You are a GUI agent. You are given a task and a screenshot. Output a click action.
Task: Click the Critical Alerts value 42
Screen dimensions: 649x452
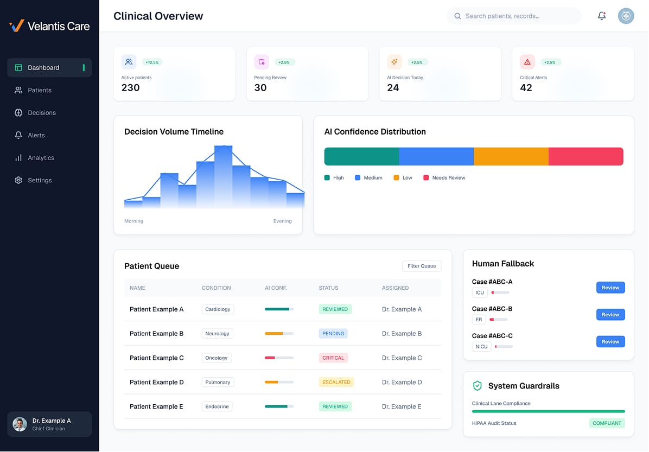coord(526,88)
